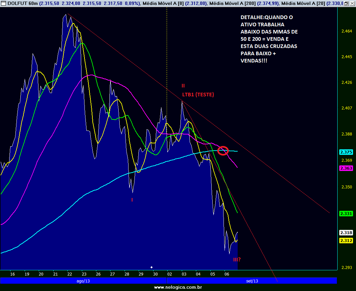Click the date label 16 on the time axis
The height and width of the screenshot is (291, 356).
point(12,274)
